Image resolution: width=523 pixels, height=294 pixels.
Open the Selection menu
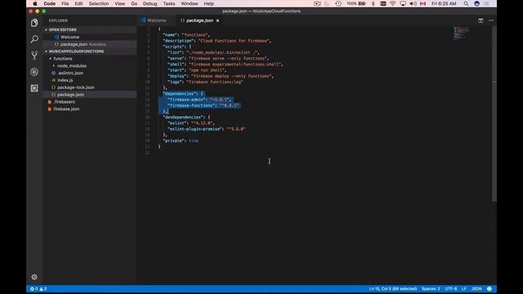coord(98,3)
